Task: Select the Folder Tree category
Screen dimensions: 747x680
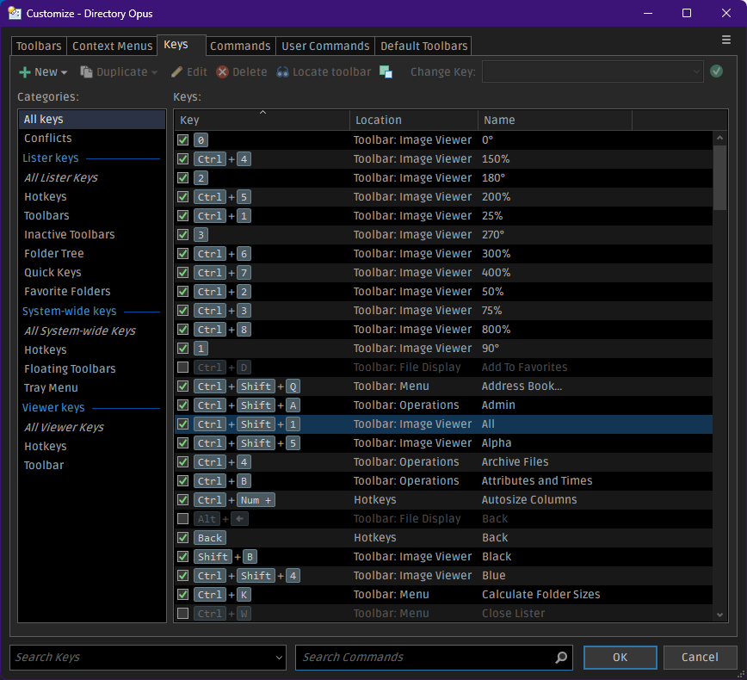Action: point(92,254)
